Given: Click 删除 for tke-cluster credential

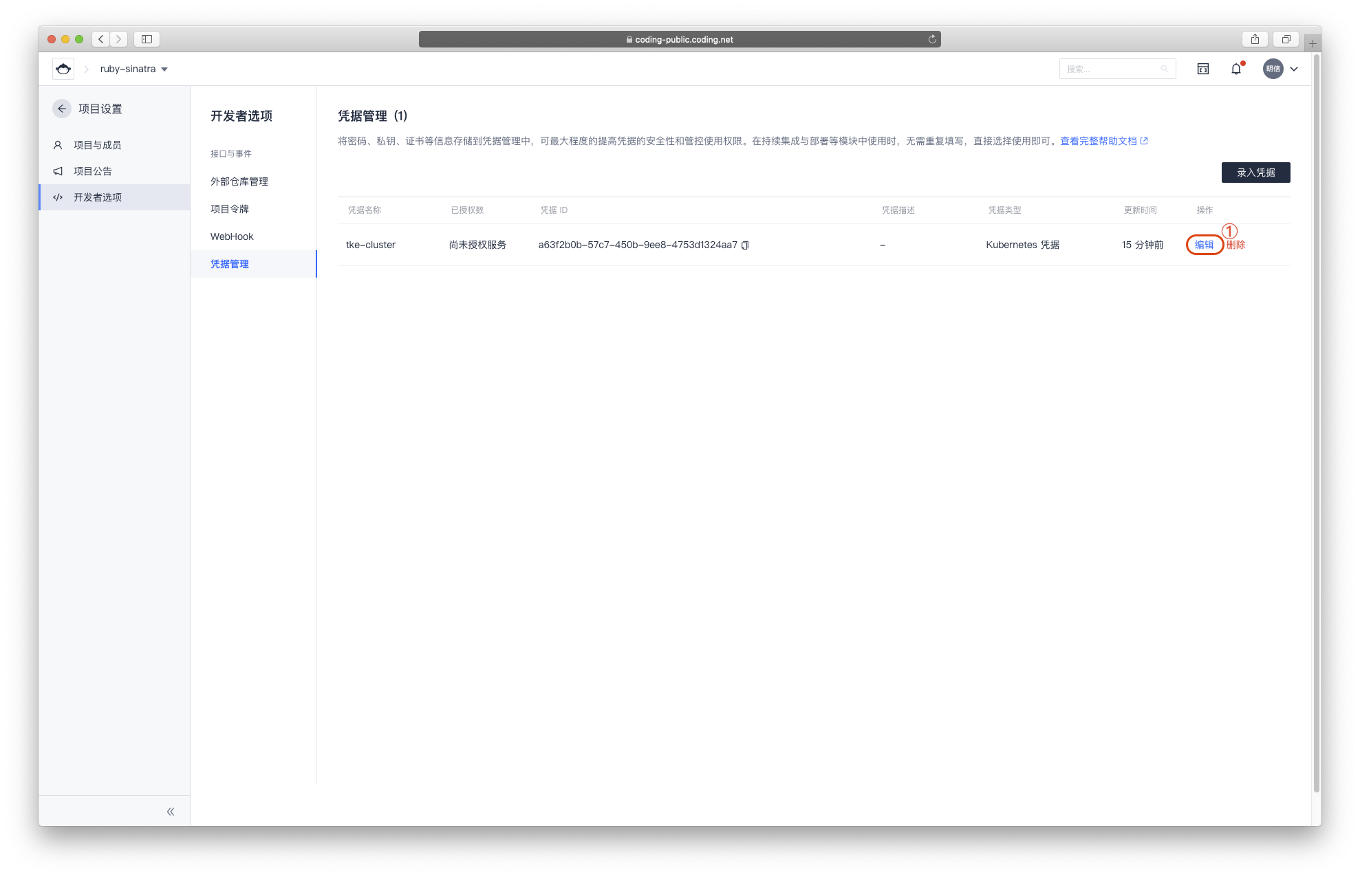Looking at the screenshot, I should 1236,245.
